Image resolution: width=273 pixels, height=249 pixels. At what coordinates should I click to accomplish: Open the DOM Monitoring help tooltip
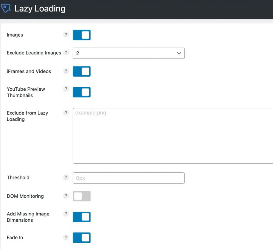pyautogui.click(x=66, y=196)
